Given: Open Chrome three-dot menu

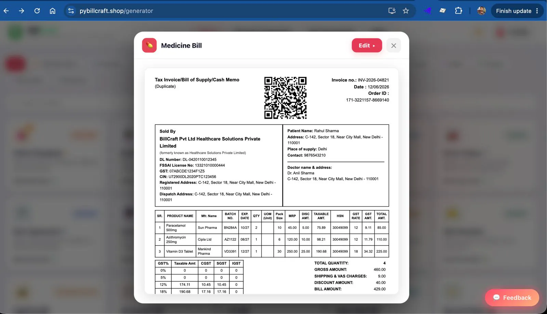Looking at the screenshot, I should pos(537,11).
